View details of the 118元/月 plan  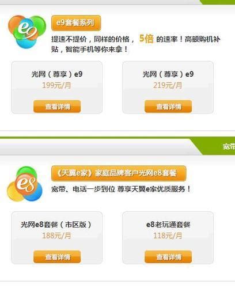pos(168,256)
